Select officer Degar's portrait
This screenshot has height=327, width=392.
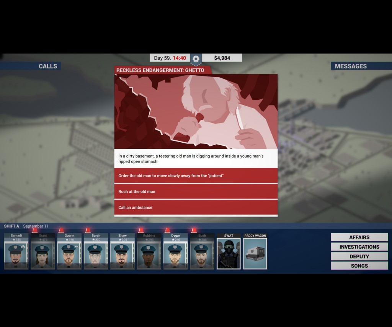tap(175, 254)
